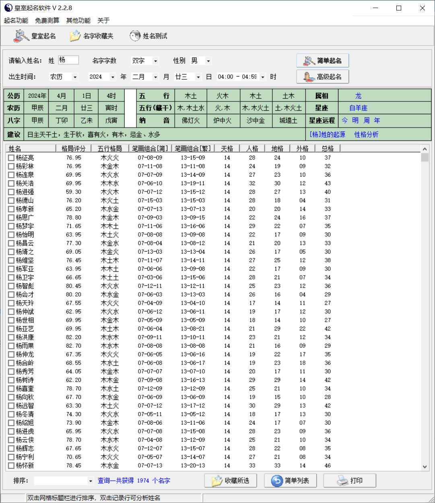Click the 高级起名 button

point(322,77)
